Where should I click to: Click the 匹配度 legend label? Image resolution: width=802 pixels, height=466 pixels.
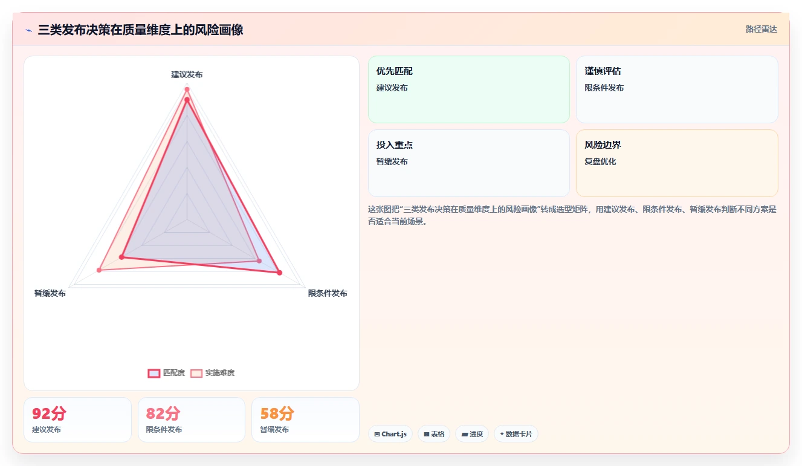174,373
